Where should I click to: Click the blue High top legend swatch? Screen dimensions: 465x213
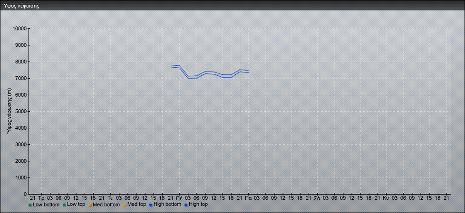pos(186,205)
